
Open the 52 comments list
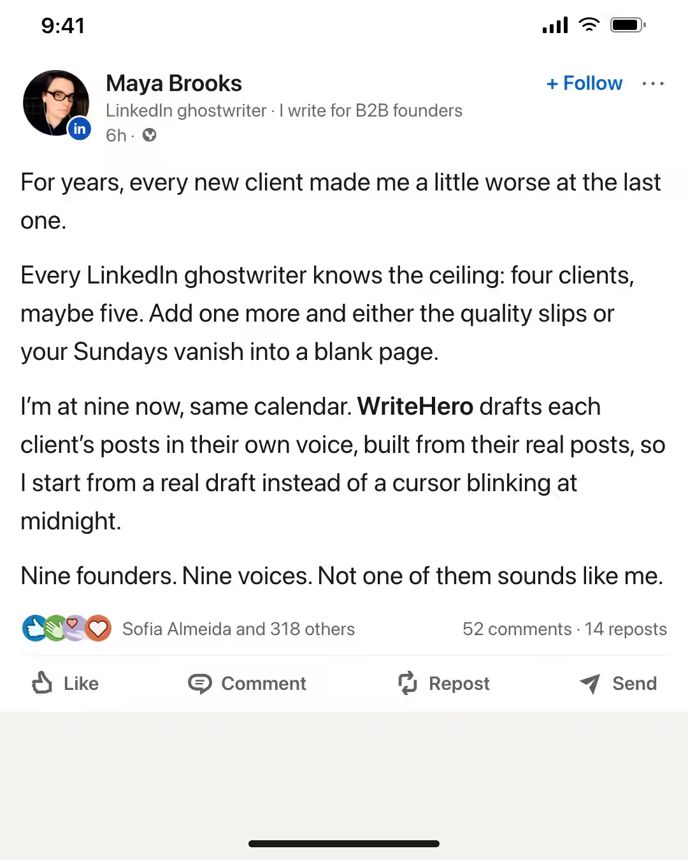pyautogui.click(x=517, y=629)
